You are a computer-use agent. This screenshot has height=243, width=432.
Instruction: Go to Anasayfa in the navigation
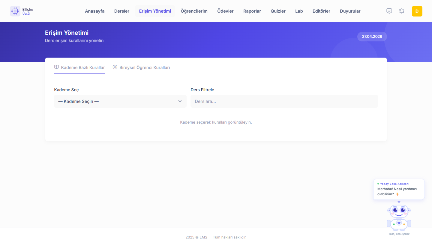pos(95,11)
